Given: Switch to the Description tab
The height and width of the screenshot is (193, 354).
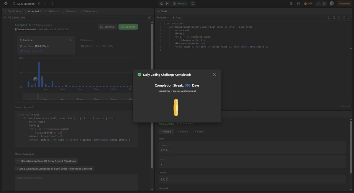Looking at the screenshot, I should click(12, 11).
